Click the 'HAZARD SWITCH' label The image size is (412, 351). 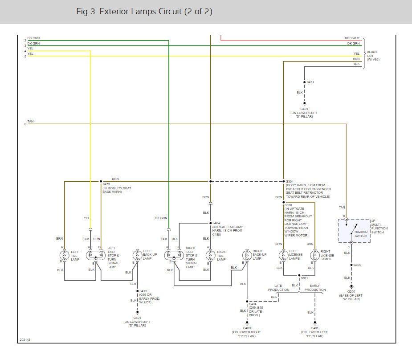(361, 234)
